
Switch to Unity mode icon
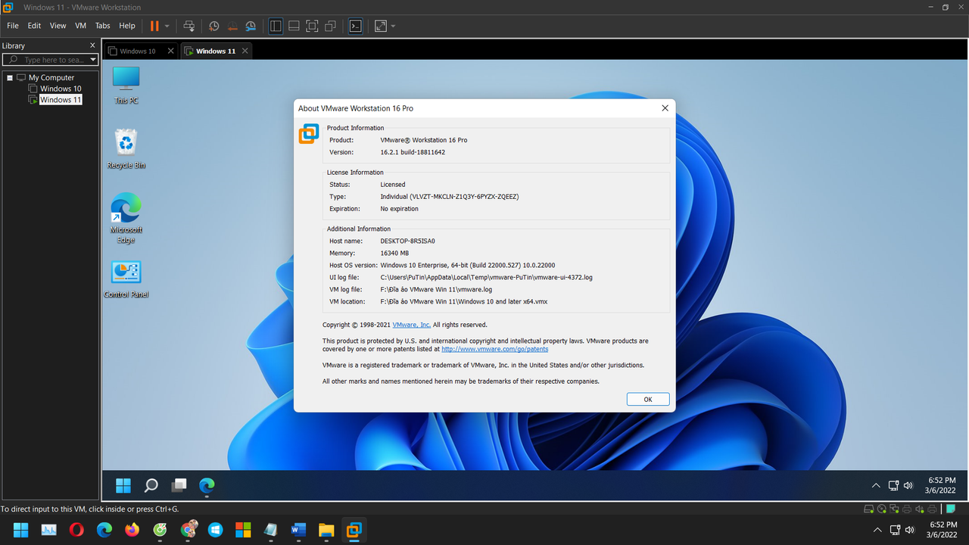(x=330, y=26)
